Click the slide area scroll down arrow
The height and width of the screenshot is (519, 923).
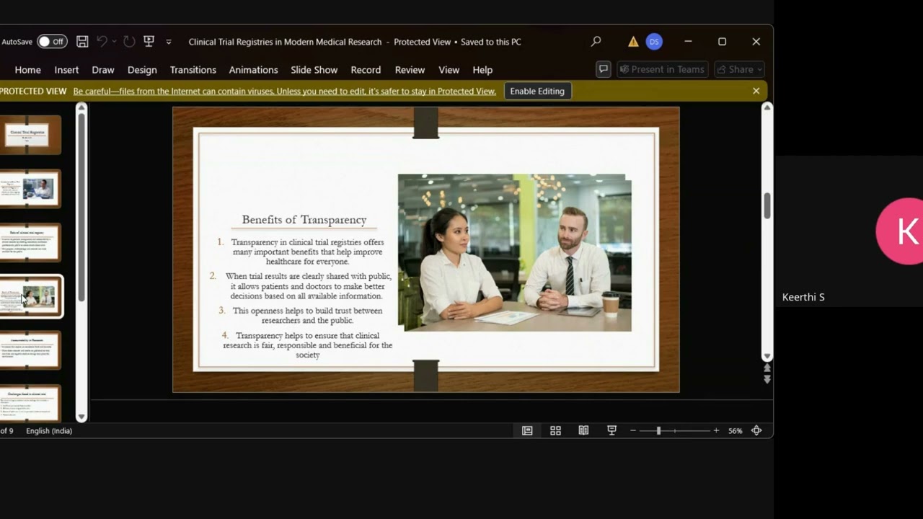[767, 356]
